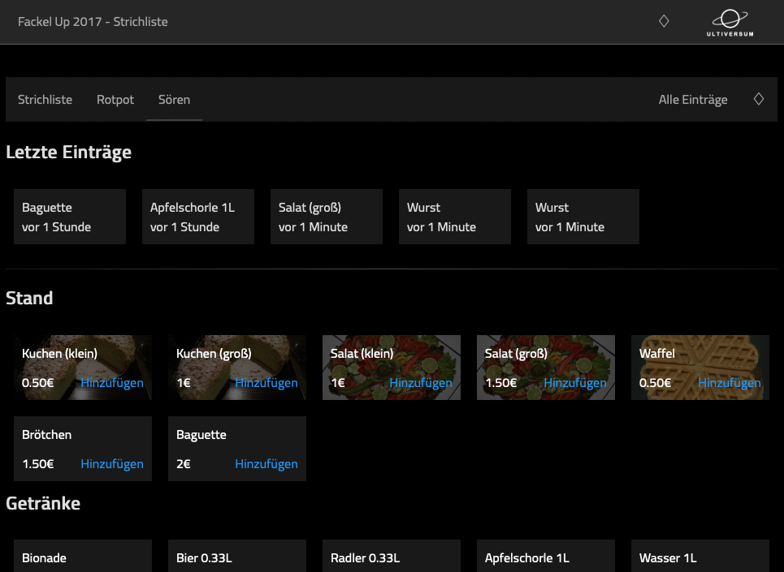Screen dimensions: 784x572
Task: Hinzufügen for Brötchen
Action: click(x=111, y=463)
